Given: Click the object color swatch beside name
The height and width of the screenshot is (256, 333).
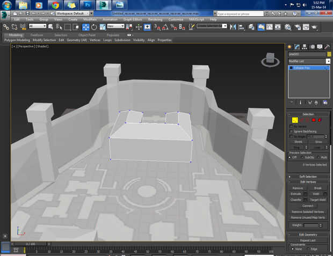Looking at the screenshot, I should point(329,54).
